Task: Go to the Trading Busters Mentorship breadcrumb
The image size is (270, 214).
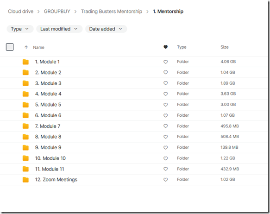Action: pyautogui.click(x=112, y=12)
